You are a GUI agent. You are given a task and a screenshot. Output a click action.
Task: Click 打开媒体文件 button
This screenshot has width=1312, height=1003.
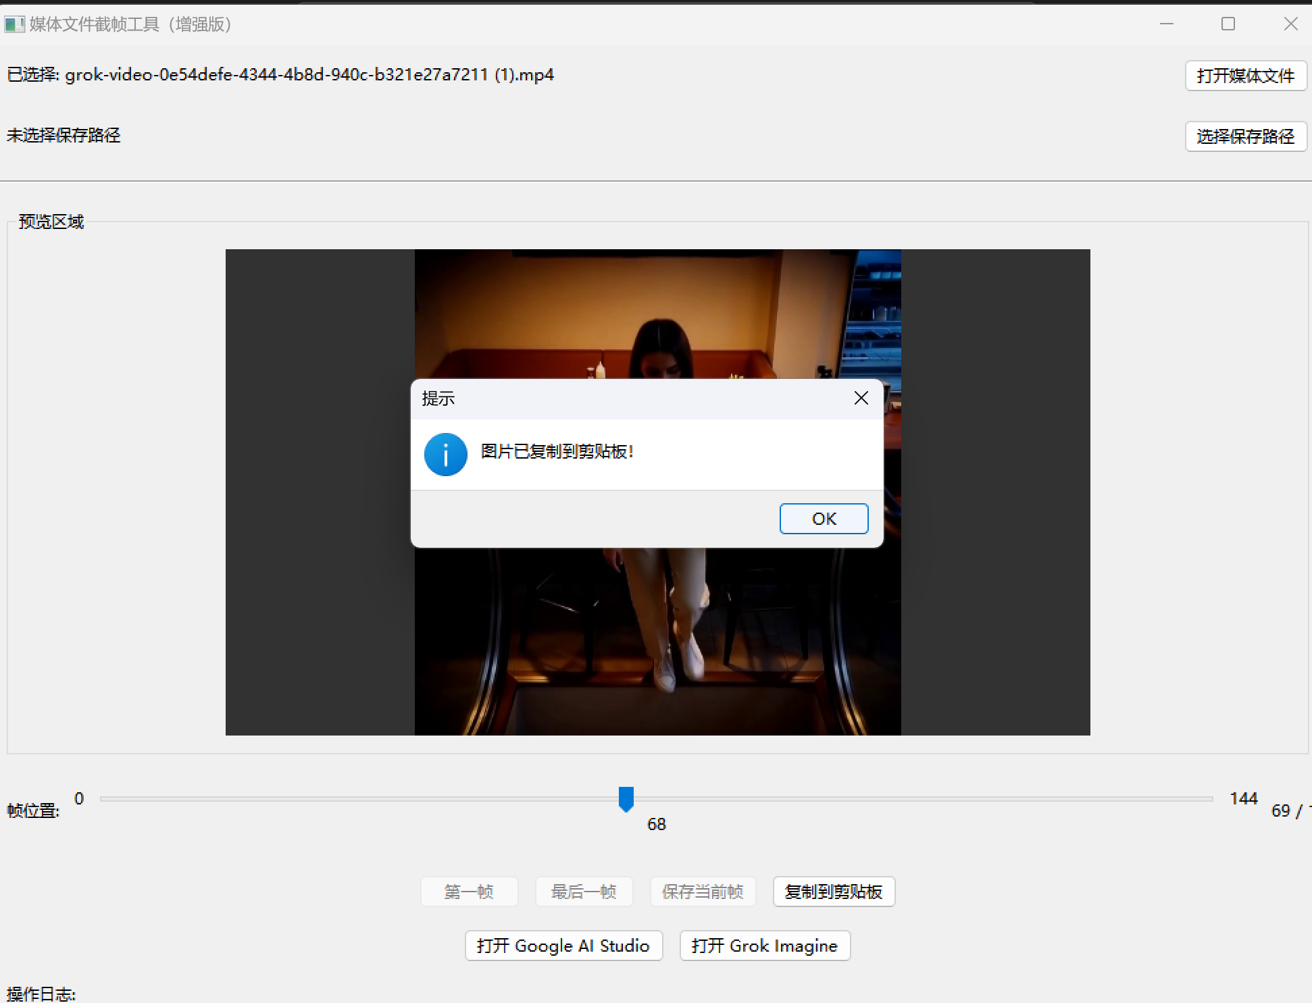pos(1245,76)
